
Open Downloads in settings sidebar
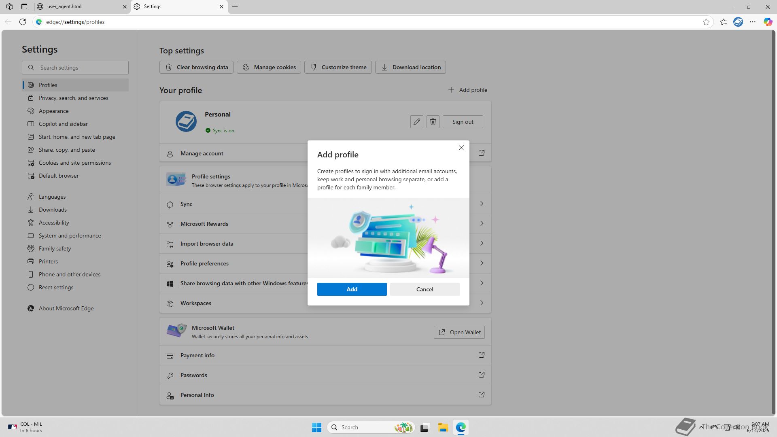(53, 210)
